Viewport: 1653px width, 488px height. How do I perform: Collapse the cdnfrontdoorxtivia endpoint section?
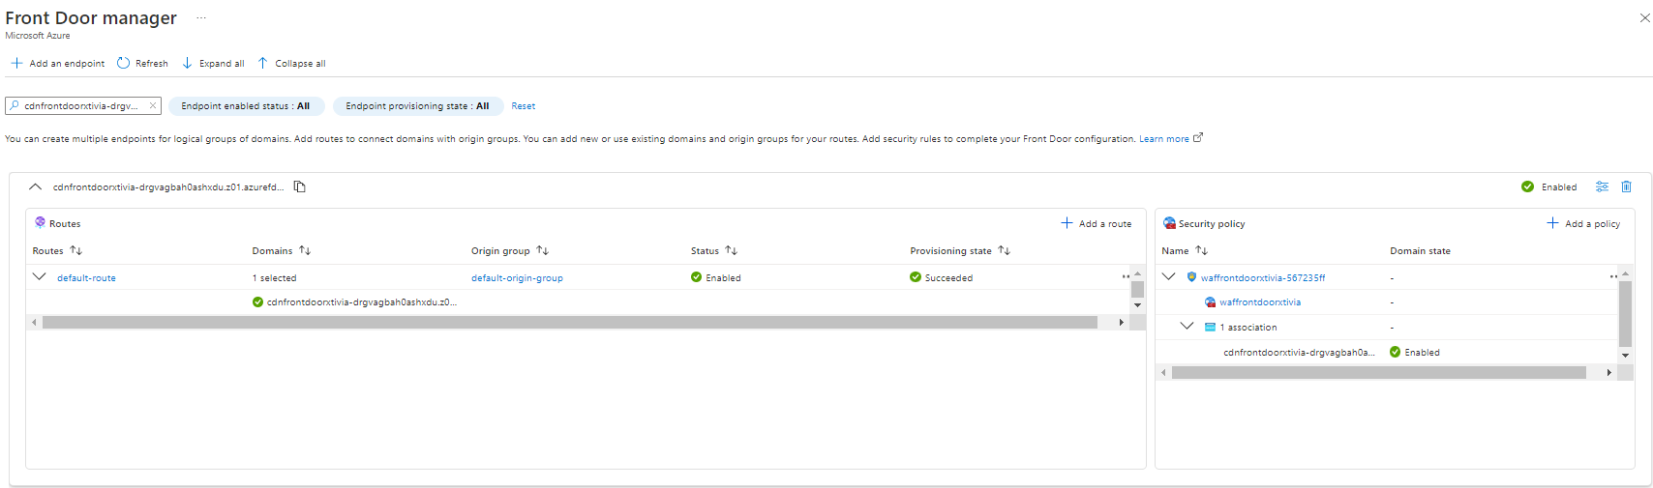[35, 187]
